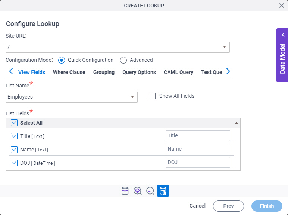Go back with the Prev button
Image resolution: width=288 pixels, height=215 pixels.
228,206
